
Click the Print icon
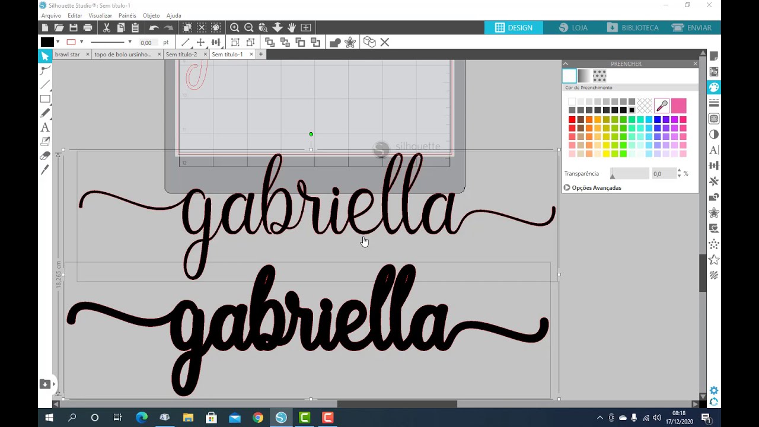tap(88, 27)
